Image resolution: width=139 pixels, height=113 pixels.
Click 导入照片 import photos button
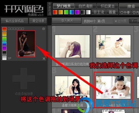[x=67, y=21]
